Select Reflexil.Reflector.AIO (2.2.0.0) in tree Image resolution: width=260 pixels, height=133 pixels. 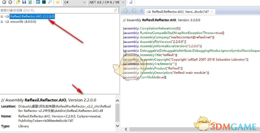click(32, 16)
